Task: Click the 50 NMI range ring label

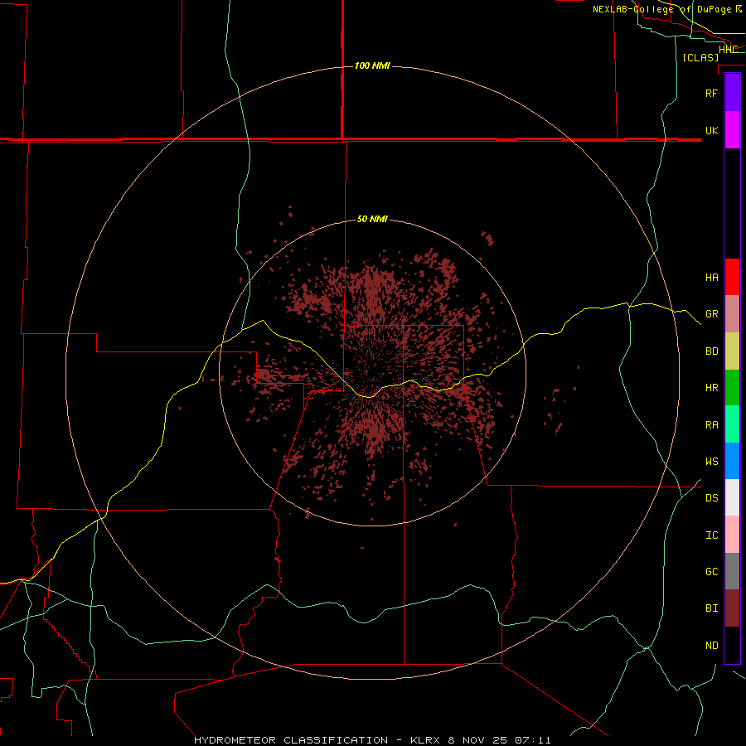Action: (x=372, y=220)
